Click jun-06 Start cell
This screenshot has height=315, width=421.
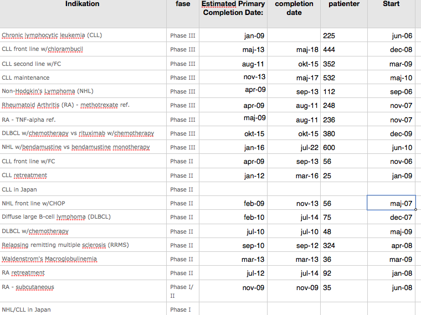click(391, 35)
